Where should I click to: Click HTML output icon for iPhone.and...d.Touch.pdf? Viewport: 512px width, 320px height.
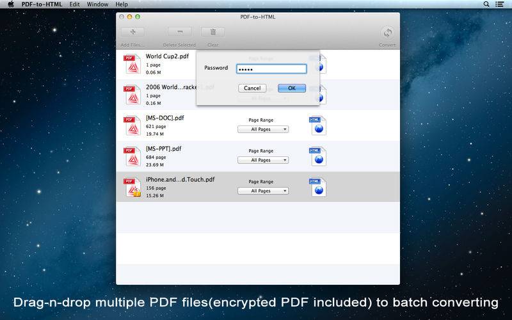(317, 187)
